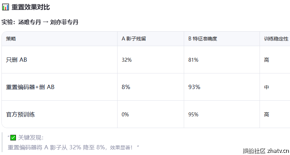290x155 pixels.
Task: Click the 换脸社区 zhatv.cn watermark
Action: point(266,151)
